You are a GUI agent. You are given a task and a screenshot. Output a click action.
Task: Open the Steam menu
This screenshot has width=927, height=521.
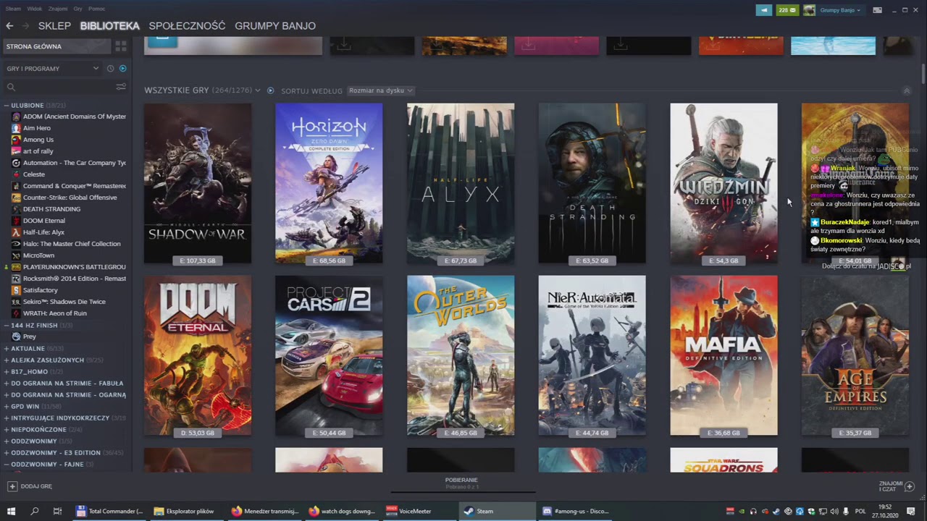(x=13, y=9)
